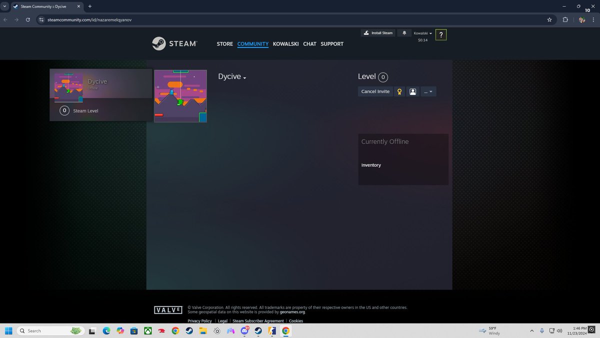The width and height of the screenshot is (600, 338).
Task: Open Chrome profile avatar in toolbar
Action: coord(582,19)
